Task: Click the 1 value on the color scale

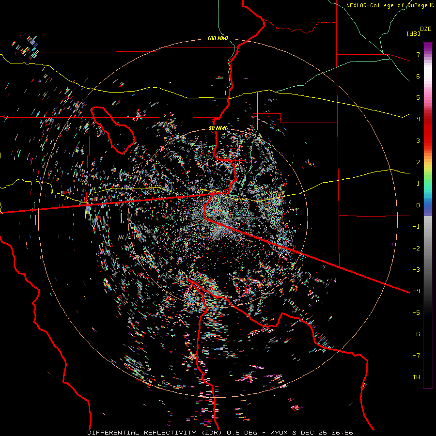Action: (x=418, y=184)
